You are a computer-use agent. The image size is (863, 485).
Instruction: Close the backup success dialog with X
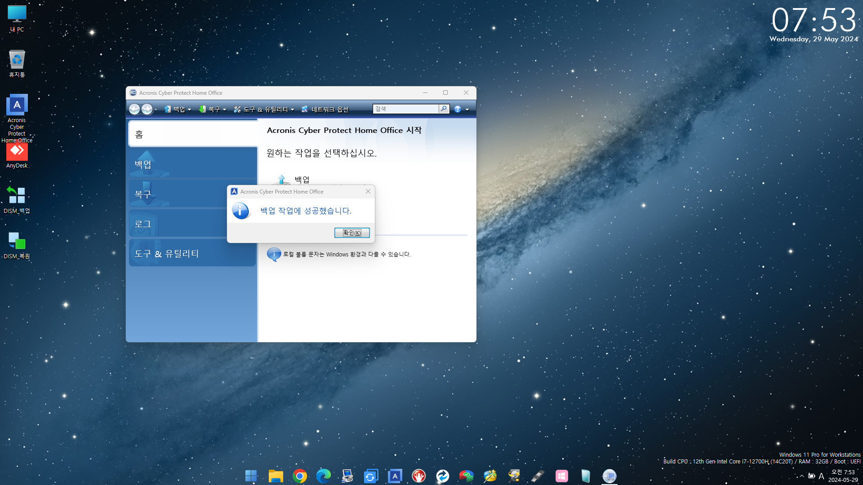(x=368, y=191)
